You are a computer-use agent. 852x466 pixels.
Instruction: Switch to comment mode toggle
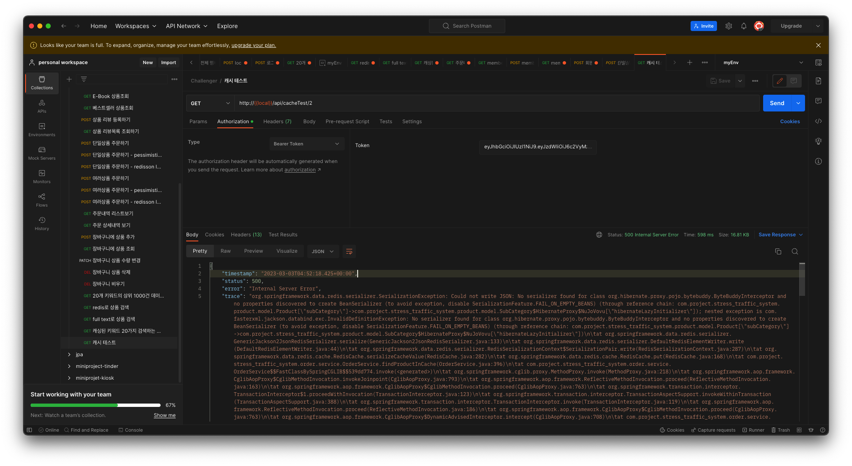[x=794, y=81]
